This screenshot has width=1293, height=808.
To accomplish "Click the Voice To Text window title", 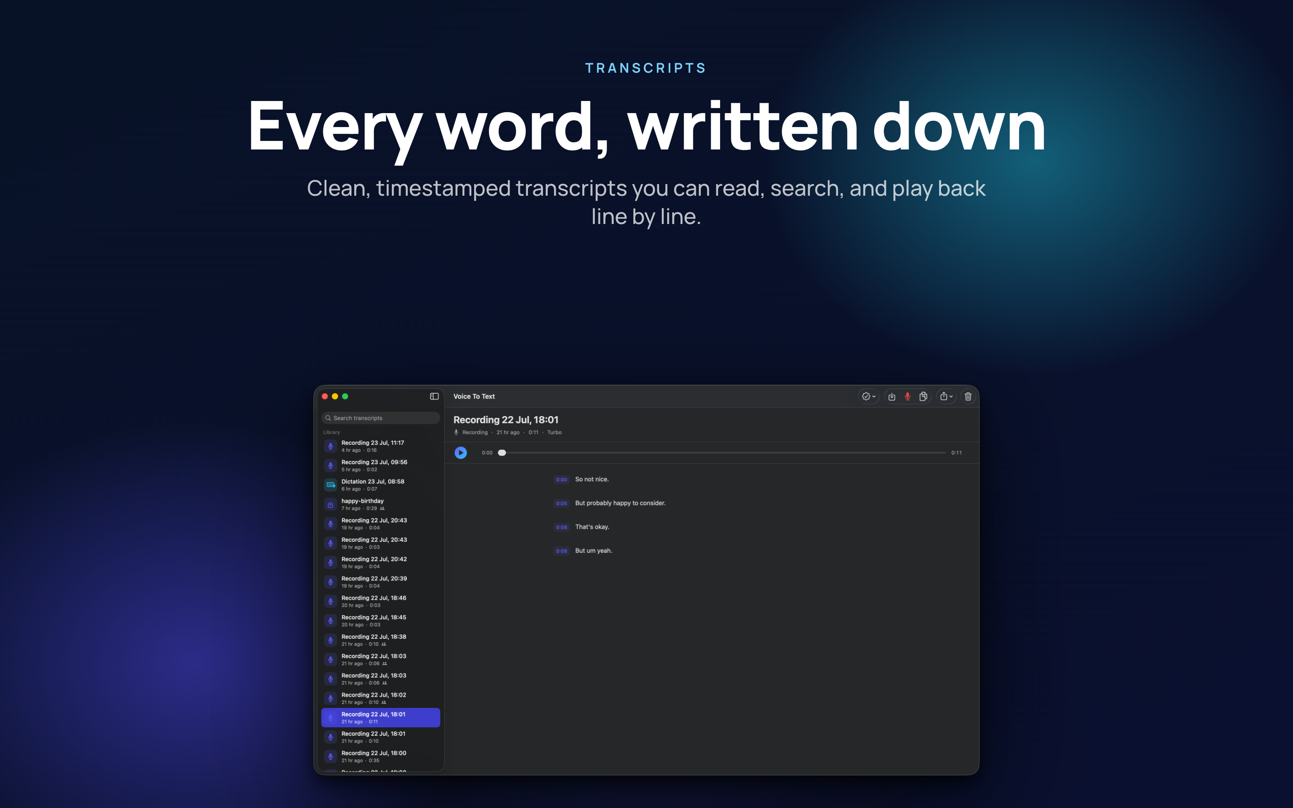I will coord(474,396).
